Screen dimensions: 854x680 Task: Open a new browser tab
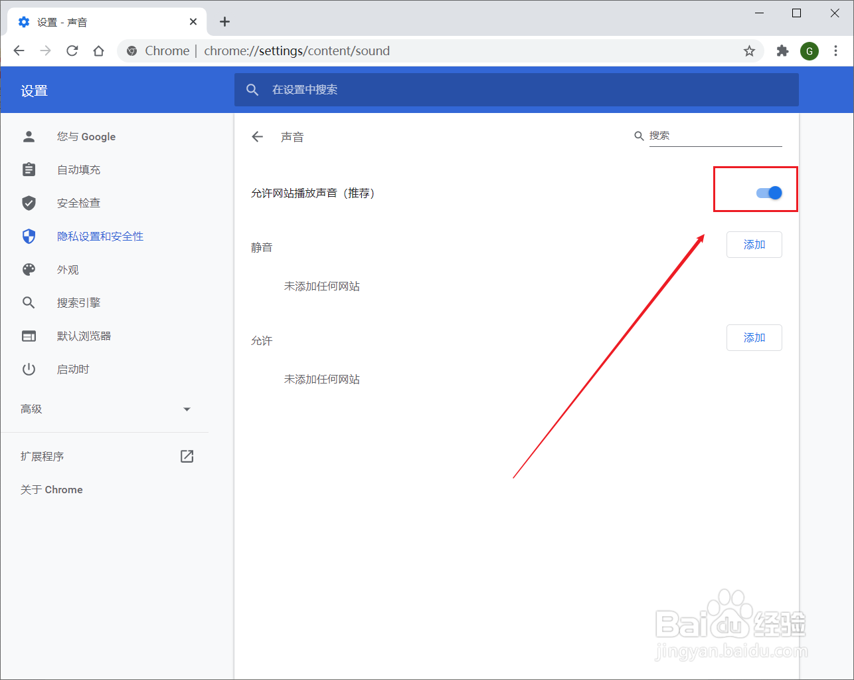224,21
